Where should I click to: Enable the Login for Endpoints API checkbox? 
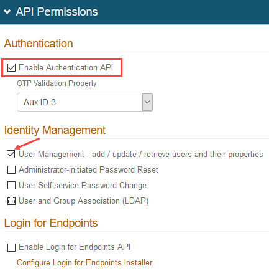11,247
